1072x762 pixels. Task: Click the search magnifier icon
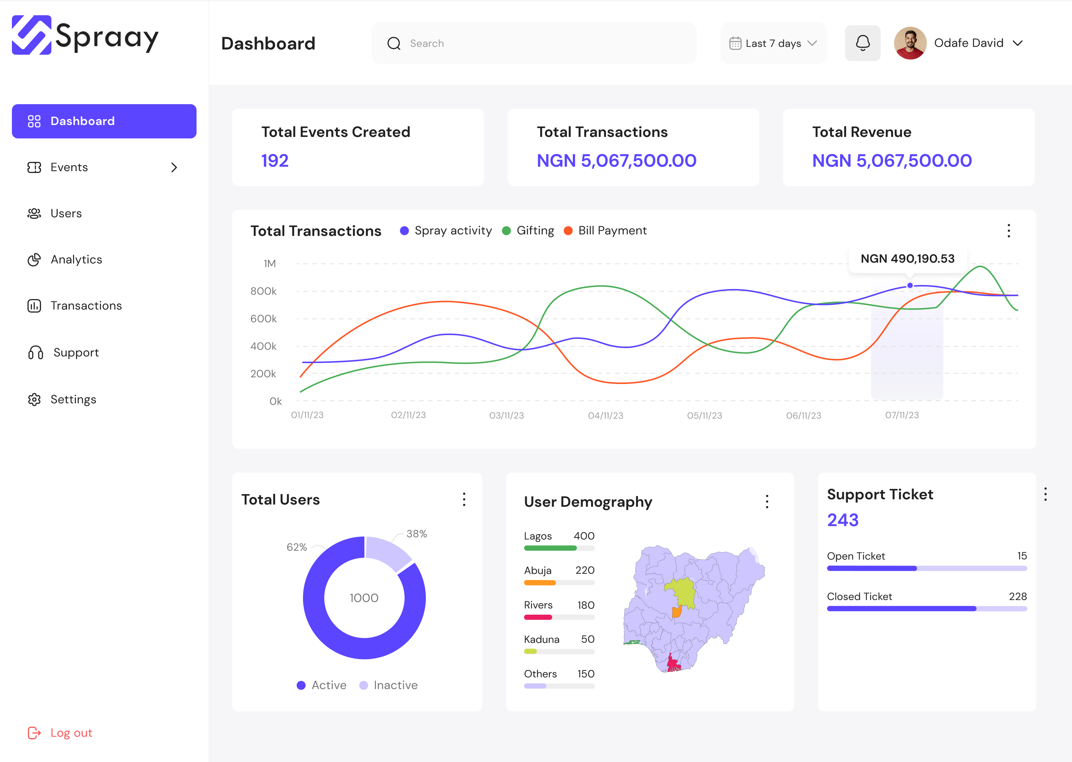pos(394,43)
